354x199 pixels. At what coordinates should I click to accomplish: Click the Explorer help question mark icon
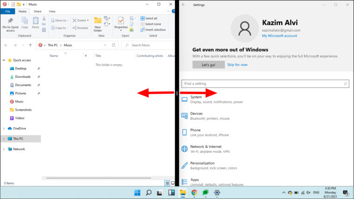(x=173, y=11)
